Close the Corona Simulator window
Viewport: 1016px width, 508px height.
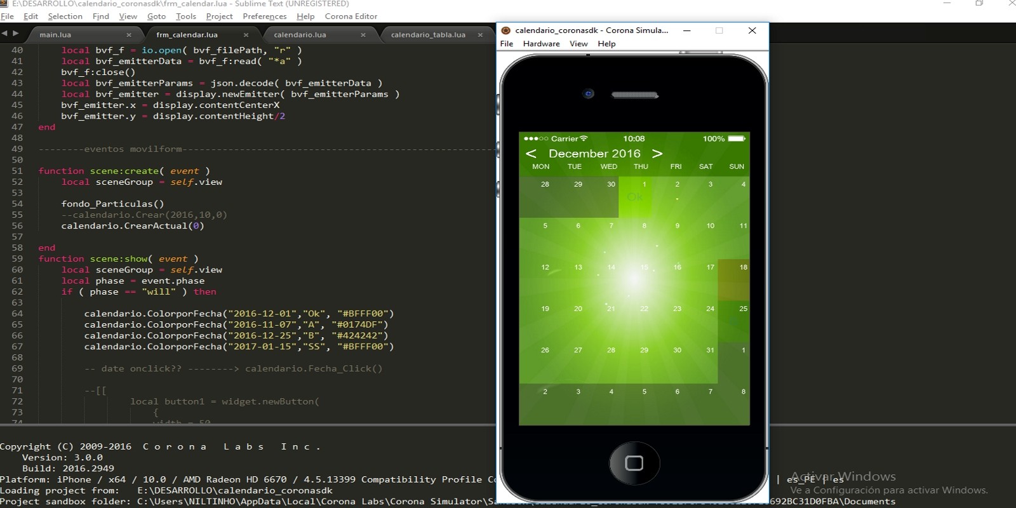752,30
